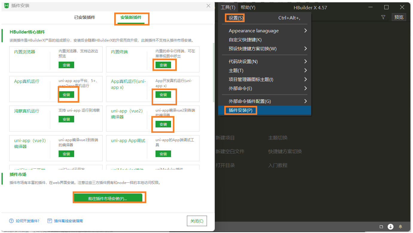The width and height of the screenshot is (413, 233).
Task: Click the 预览 button in HBuilder X
Action: (399, 17)
